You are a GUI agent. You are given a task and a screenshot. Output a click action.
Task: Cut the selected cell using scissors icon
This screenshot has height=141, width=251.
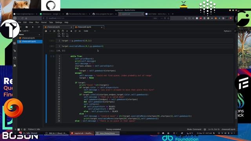pyautogui.click(x=54, y=31)
